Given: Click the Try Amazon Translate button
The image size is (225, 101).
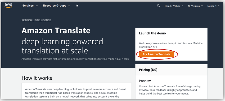Looking at the screenshot, I should point(156,54).
